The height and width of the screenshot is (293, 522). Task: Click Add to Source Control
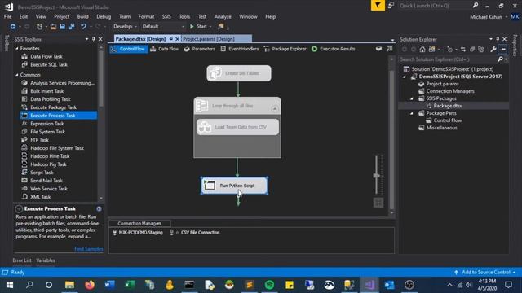point(485,272)
